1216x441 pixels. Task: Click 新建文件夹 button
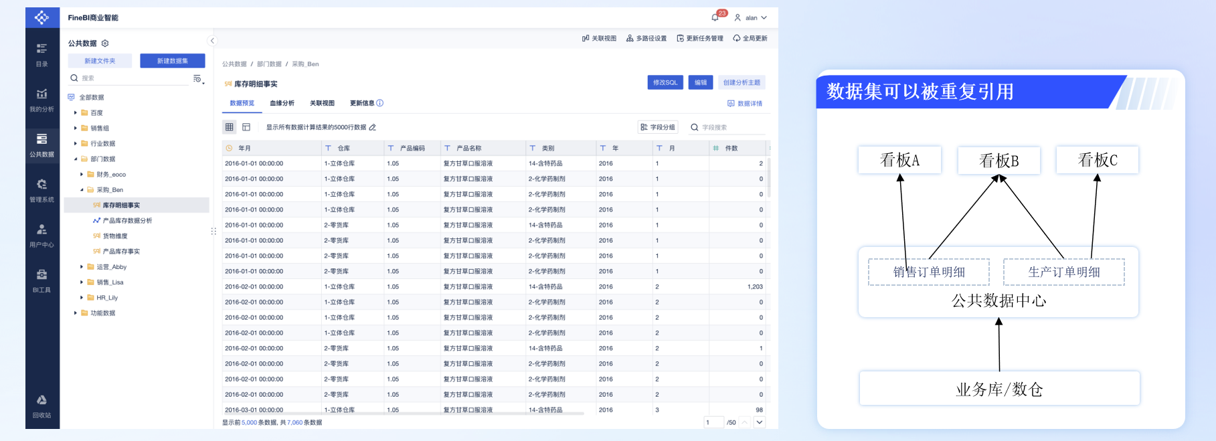[100, 61]
